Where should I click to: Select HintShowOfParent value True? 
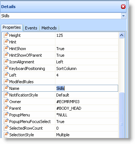click(x=60, y=55)
